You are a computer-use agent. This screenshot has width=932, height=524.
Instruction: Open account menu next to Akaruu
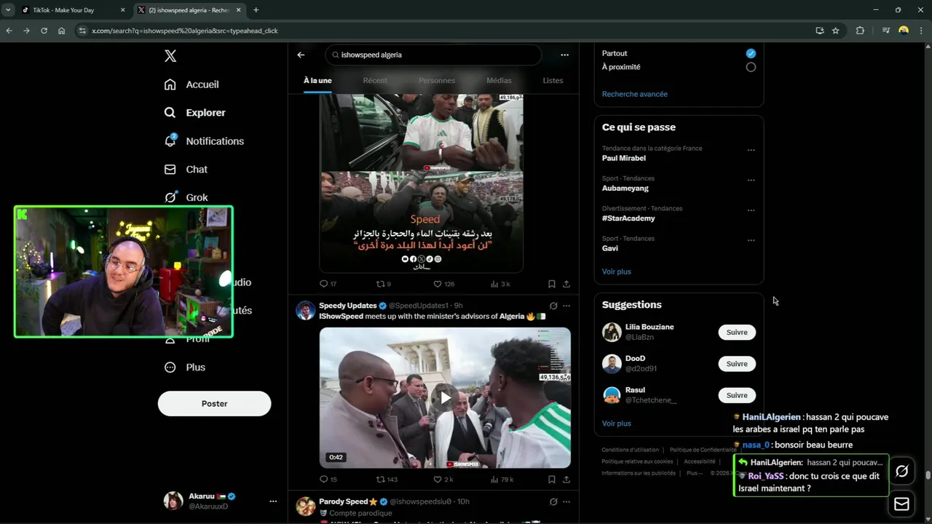(273, 501)
